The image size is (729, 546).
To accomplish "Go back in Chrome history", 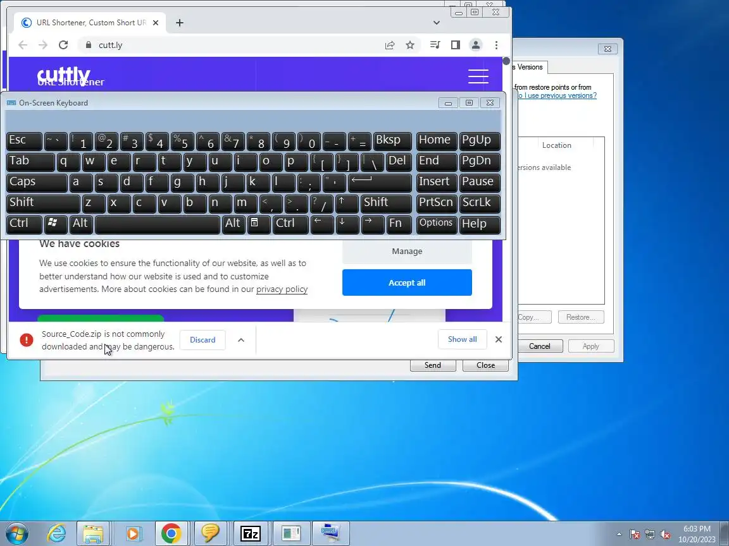I will tap(23, 45).
